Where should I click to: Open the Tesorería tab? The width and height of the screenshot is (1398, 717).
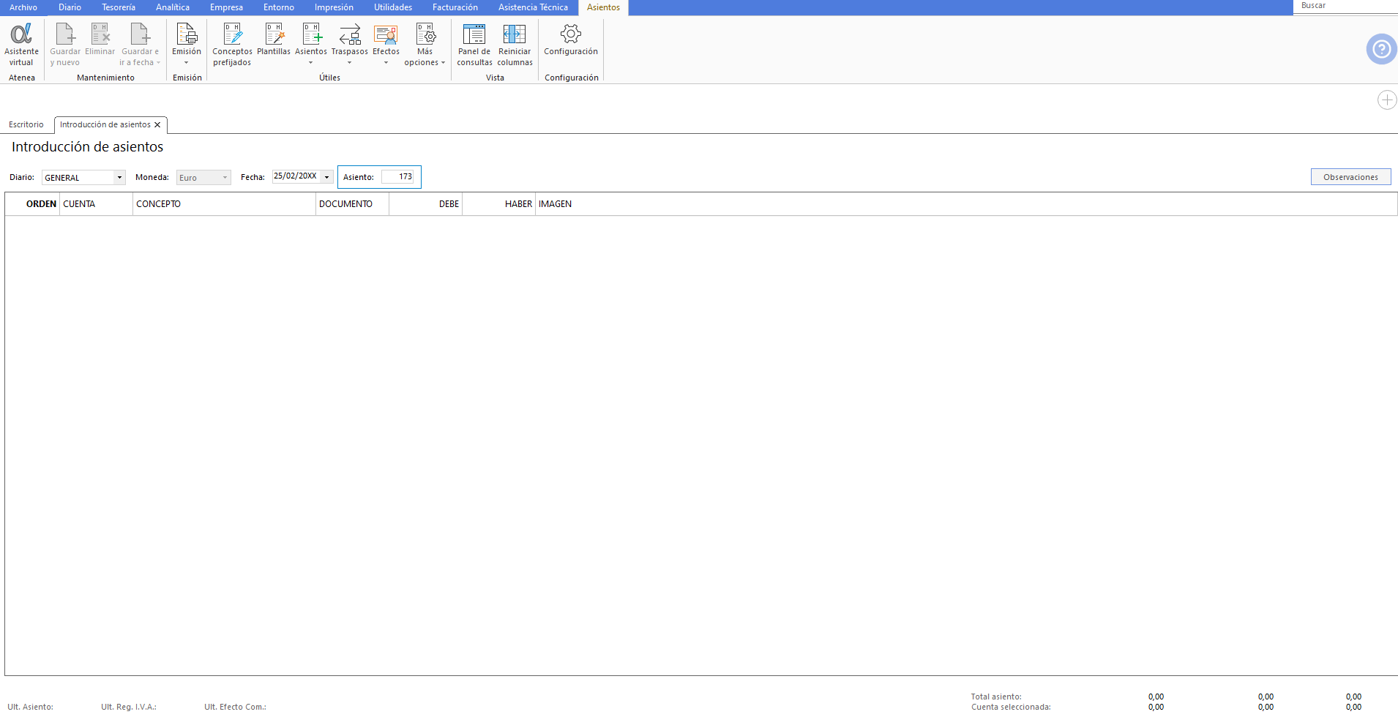point(119,7)
